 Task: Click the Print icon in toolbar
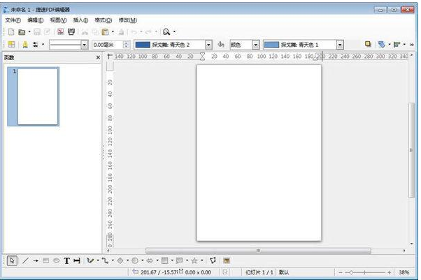(71, 32)
